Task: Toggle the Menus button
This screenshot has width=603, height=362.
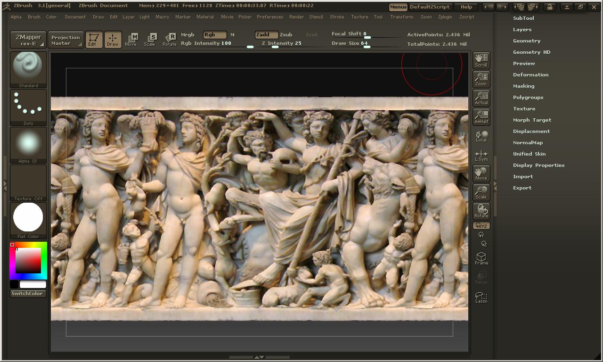Action: pyautogui.click(x=398, y=7)
